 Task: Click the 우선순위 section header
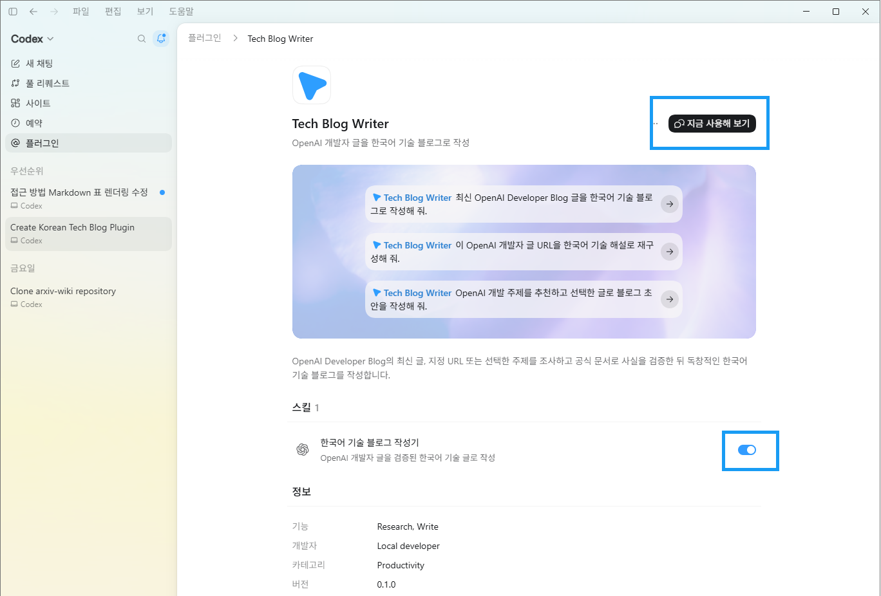point(27,171)
